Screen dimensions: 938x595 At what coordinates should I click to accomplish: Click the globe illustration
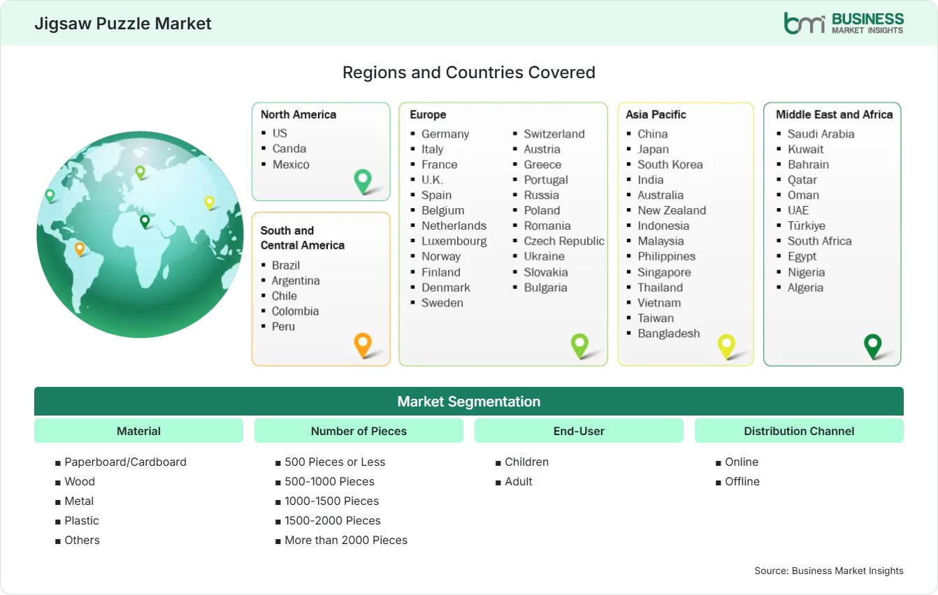140,235
